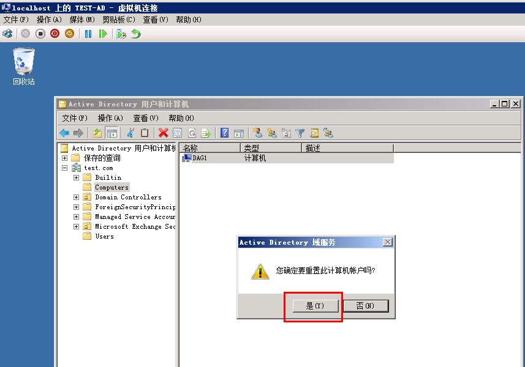Viewport: 525px width, 367px height.
Task: Send Ctrl+Alt+Del via the VM toolbar icon
Action: coord(7,34)
